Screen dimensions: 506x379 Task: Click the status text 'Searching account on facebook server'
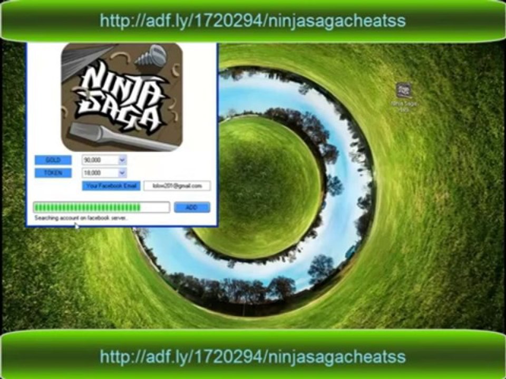point(81,218)
